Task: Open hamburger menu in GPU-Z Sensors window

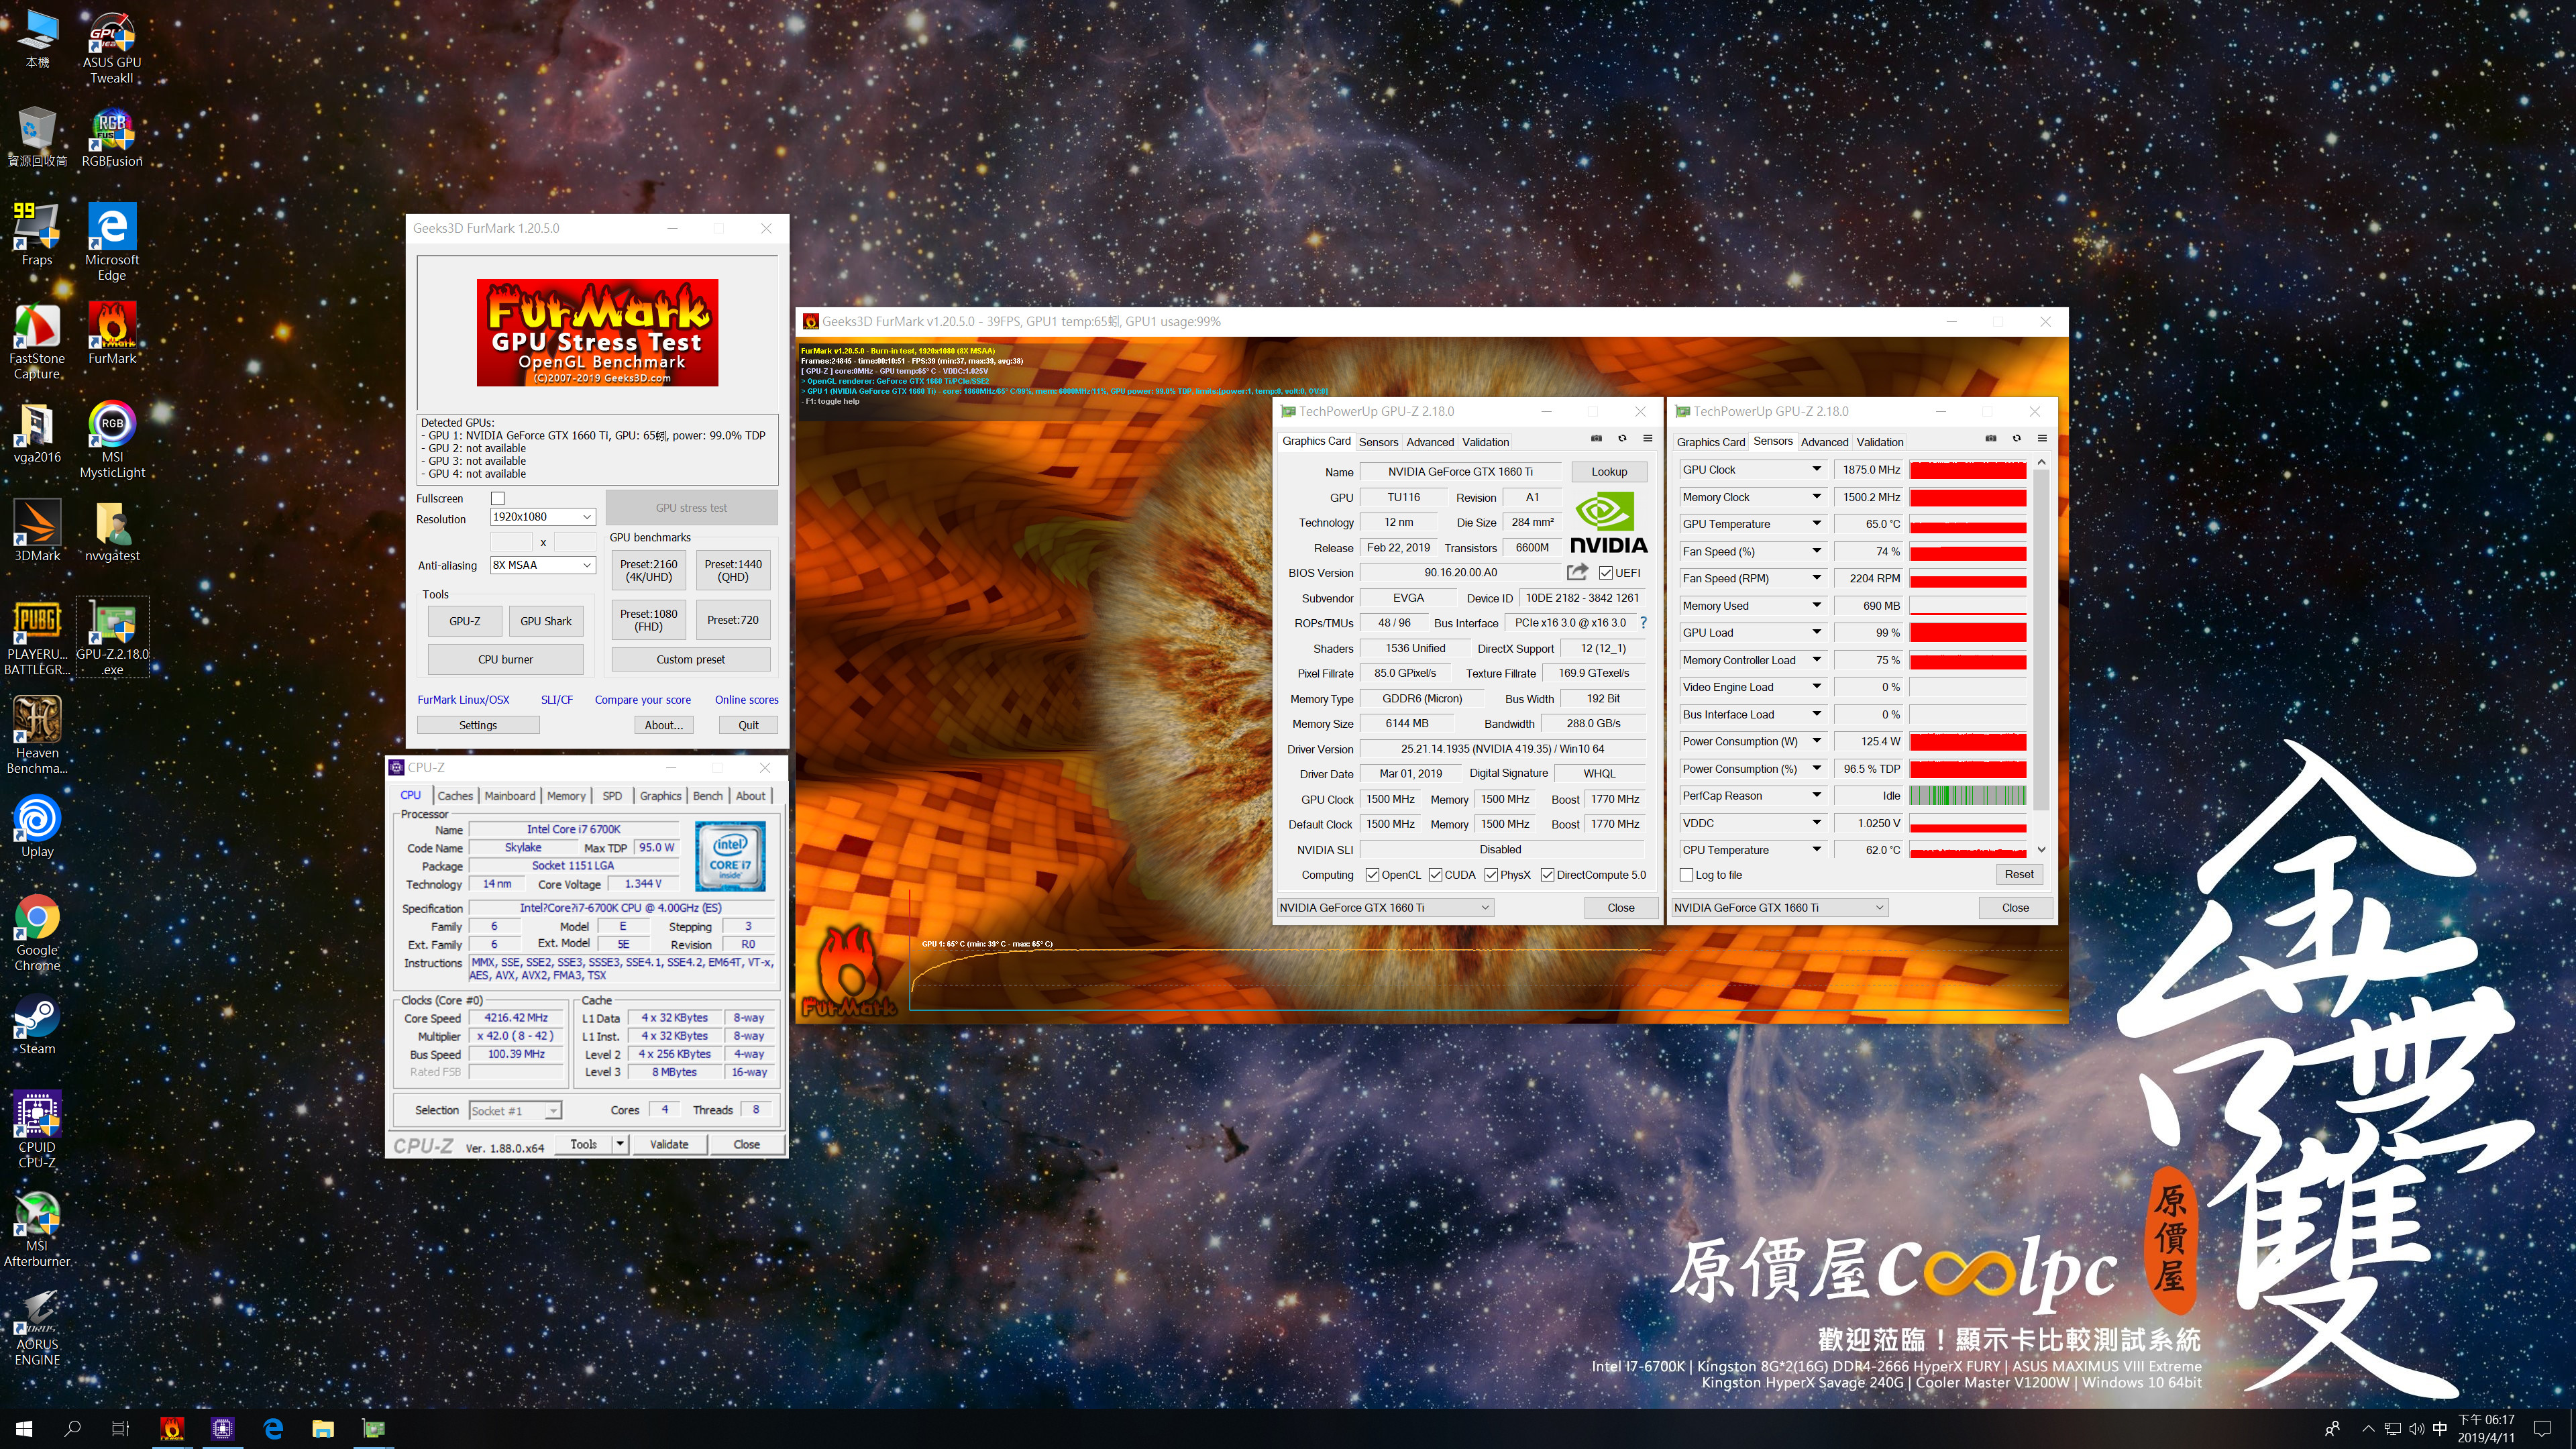Action: tap(2042, 439)
